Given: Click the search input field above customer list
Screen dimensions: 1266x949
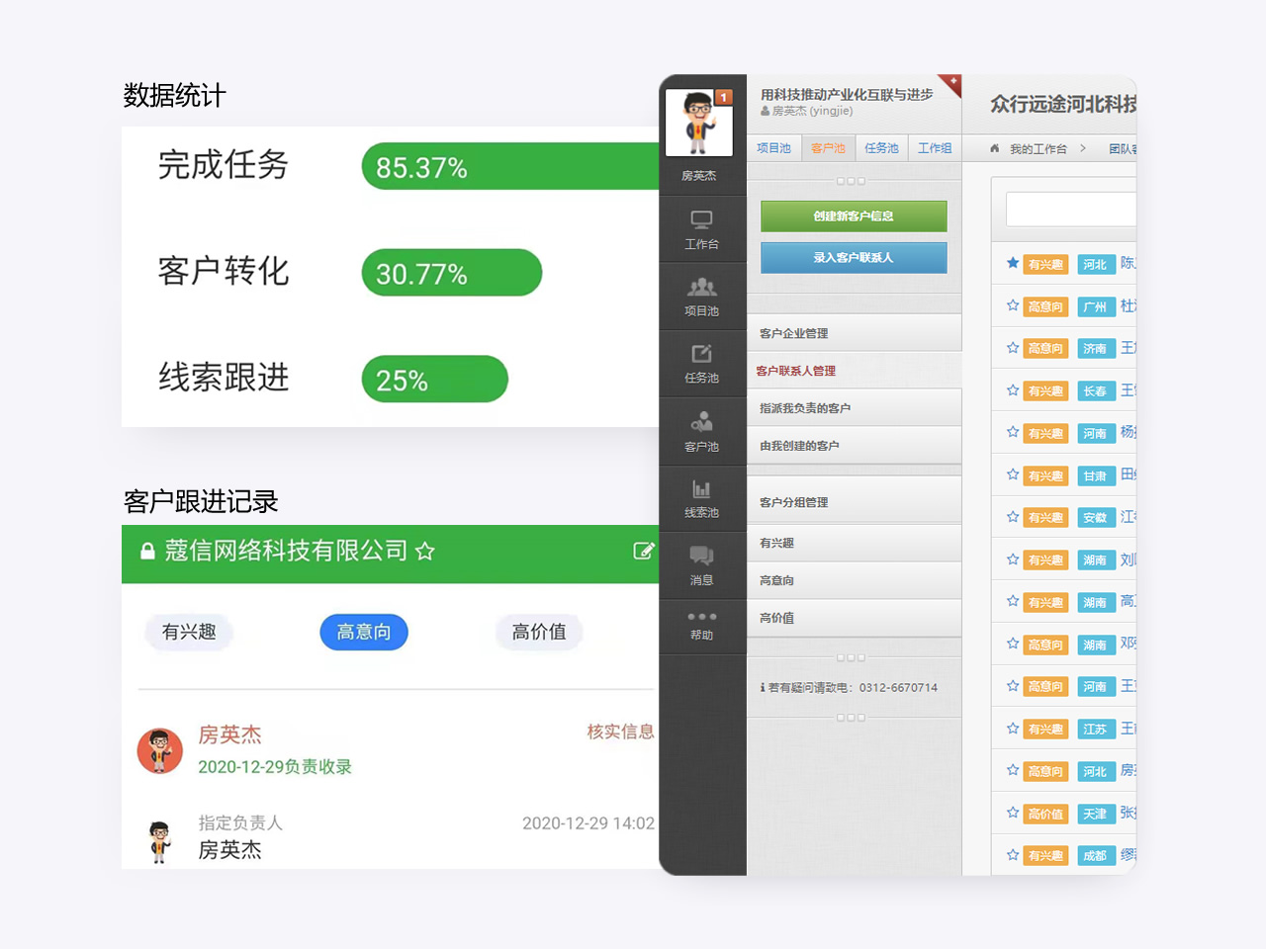Looking at the screenshot, I should [1070, 210].
